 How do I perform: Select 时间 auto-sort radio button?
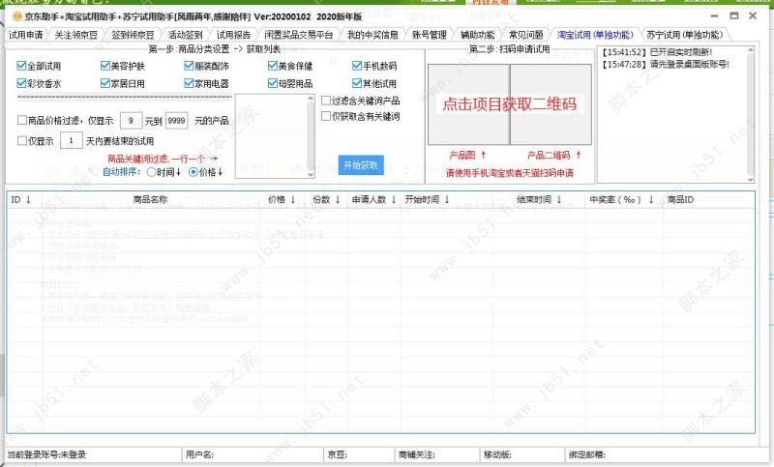click(152, 171)
